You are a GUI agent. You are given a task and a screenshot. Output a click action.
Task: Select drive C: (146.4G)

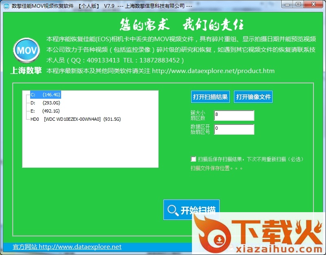click(x=46, y=95)
